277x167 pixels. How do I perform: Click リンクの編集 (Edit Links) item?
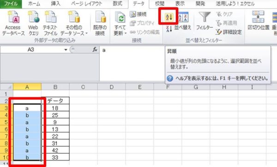145,32
